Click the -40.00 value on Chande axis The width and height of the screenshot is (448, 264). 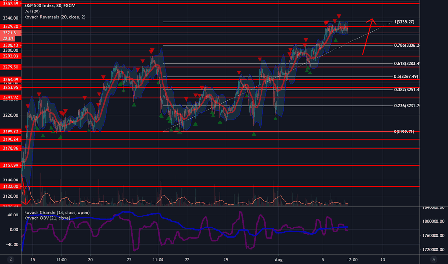coord(12,245)
